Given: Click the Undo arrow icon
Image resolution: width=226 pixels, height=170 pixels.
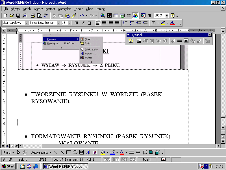Looking at the screenshot, I should pos(82,16).
